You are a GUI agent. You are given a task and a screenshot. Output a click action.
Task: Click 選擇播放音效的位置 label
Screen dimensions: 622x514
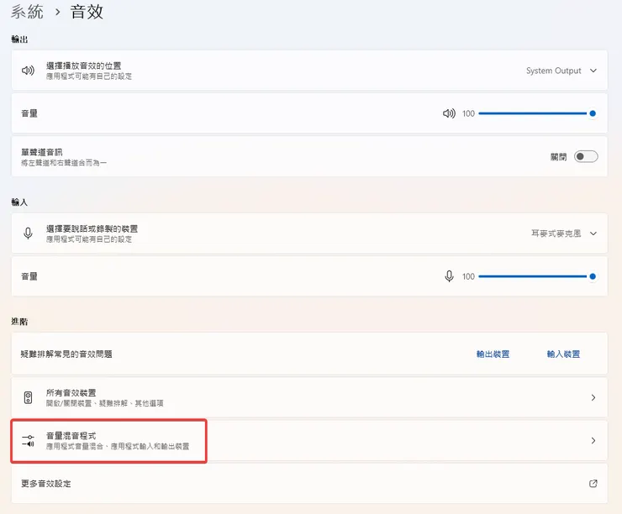click(84, 66)
